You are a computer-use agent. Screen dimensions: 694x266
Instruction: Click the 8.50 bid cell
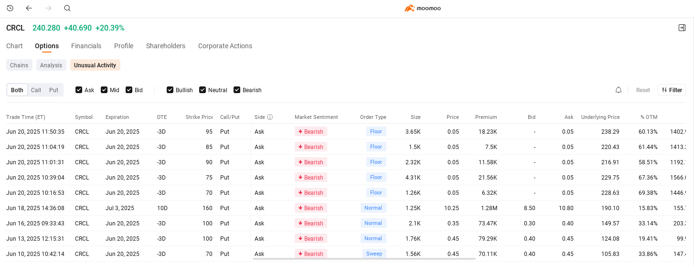coord(530,208)
